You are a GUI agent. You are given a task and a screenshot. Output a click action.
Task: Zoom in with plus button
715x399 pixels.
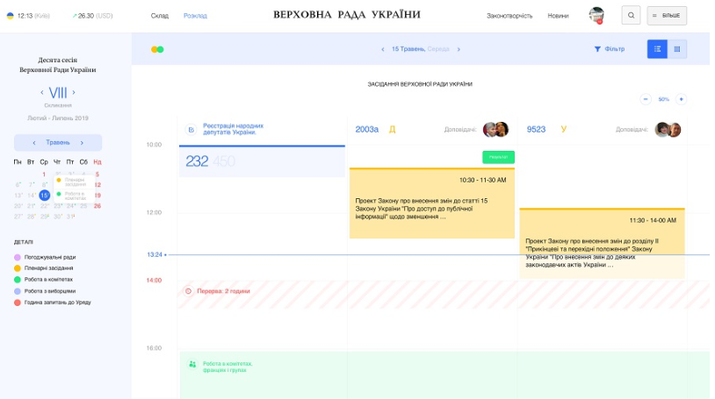click(681, 99)
